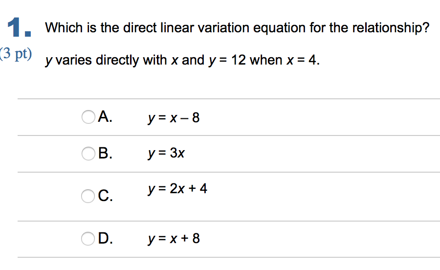Select radio button for answer A

(x=88, y=117)
